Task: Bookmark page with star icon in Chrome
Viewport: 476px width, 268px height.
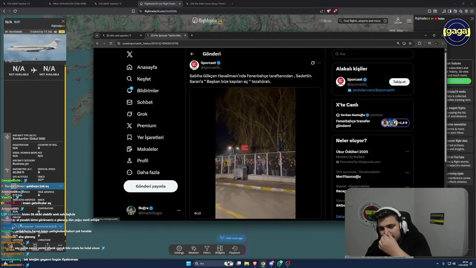Action: [410, 43]
